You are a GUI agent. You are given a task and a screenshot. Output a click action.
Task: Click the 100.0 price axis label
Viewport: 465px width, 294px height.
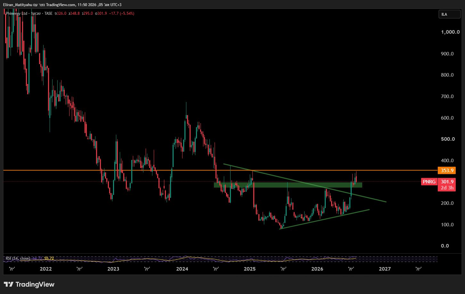point(447,225)
